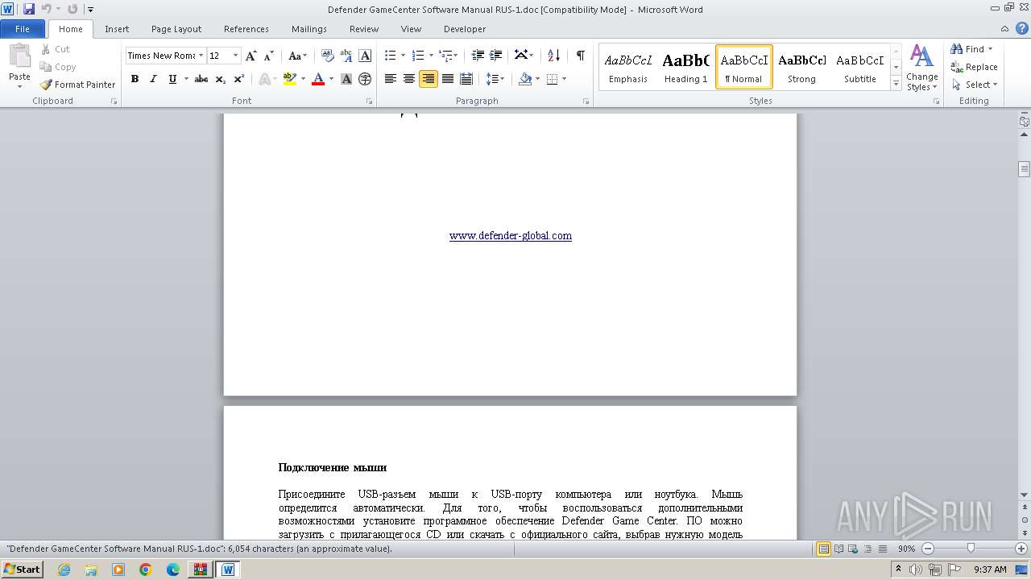Open the font size dropdown
Viewport: 1031px width, 580px height.
tap(235, 56)
